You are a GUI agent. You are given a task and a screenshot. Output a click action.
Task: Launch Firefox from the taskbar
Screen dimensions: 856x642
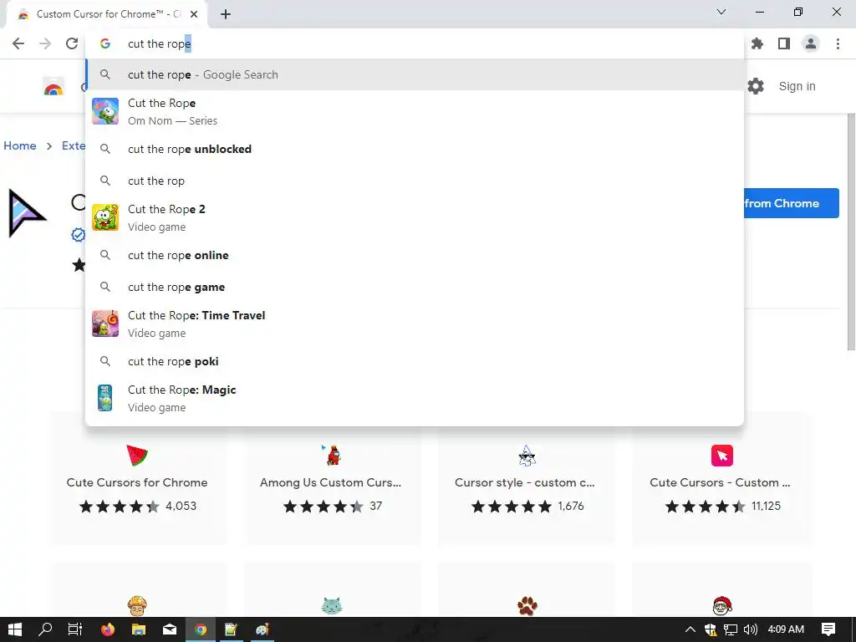tap(108, 629)
